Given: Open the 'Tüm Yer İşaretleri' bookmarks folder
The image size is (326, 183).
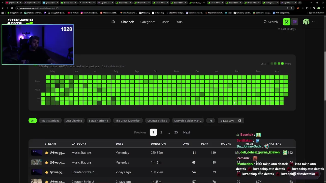Looking at the screenshot, I should pos(317,13).
